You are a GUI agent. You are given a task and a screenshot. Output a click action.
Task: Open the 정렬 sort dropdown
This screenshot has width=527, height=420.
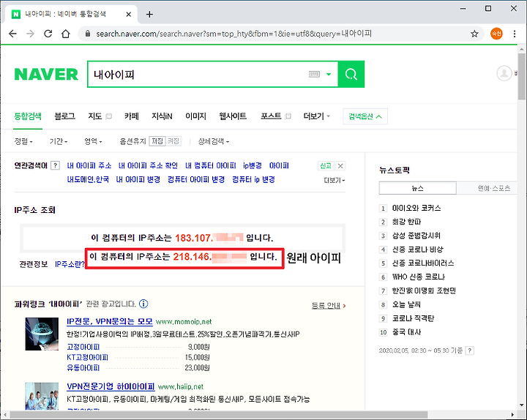coord(23,141)
